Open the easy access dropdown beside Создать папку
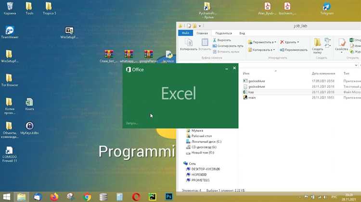 [328, 46]
